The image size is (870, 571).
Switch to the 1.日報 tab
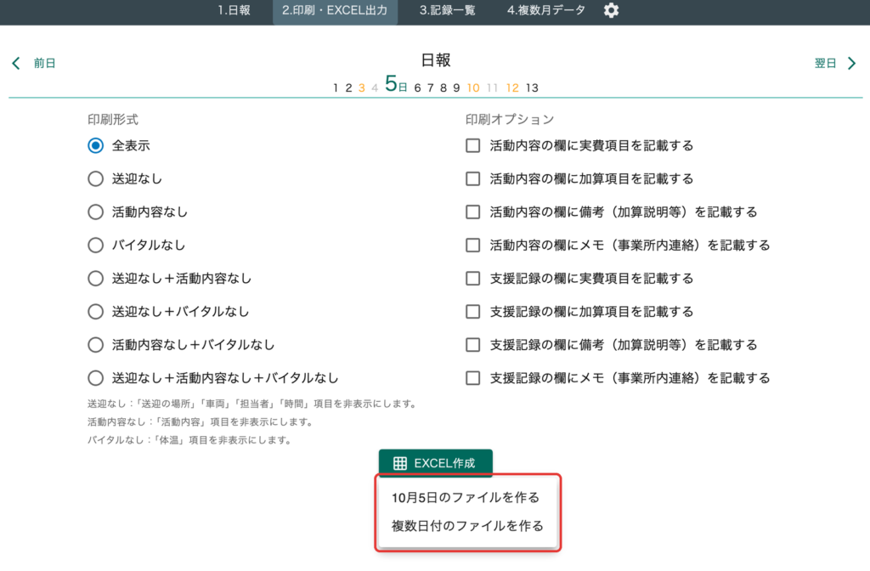234,10
